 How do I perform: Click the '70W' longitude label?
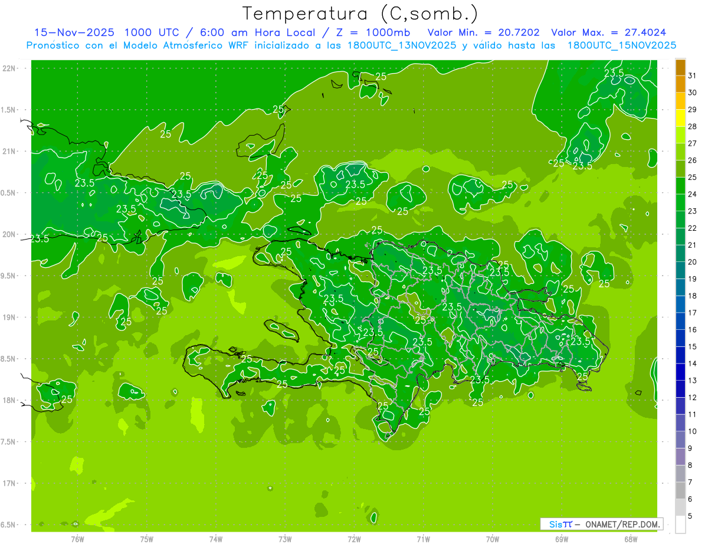coord(493,539)
